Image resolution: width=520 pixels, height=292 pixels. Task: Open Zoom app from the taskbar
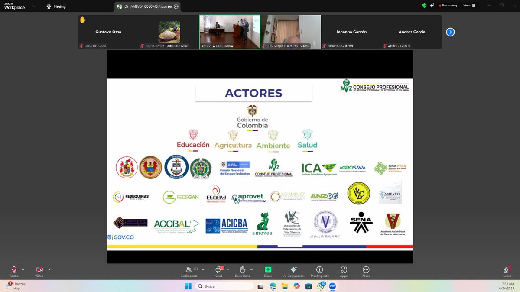click(332, 286)
